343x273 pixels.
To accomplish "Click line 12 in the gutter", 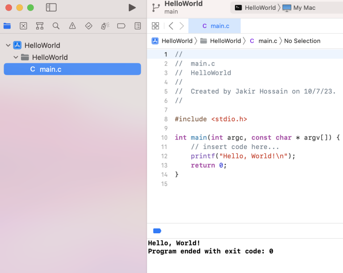I will pos(164,156).
